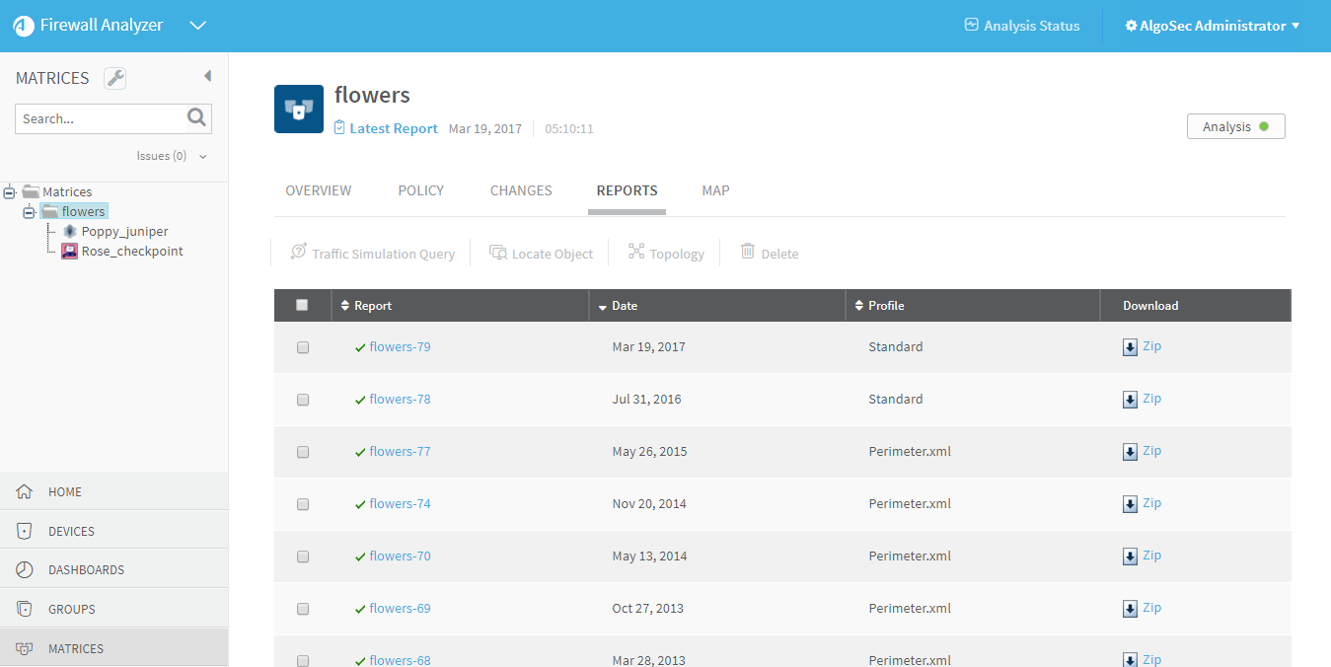Collapse the left sidebar panel arrow
1331x667 pixels.
[207, 76]
